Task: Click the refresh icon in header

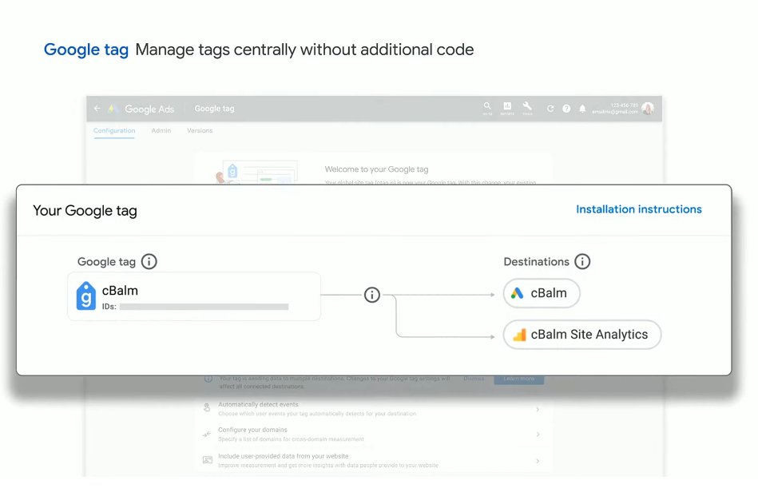Action: coord(550,109)
